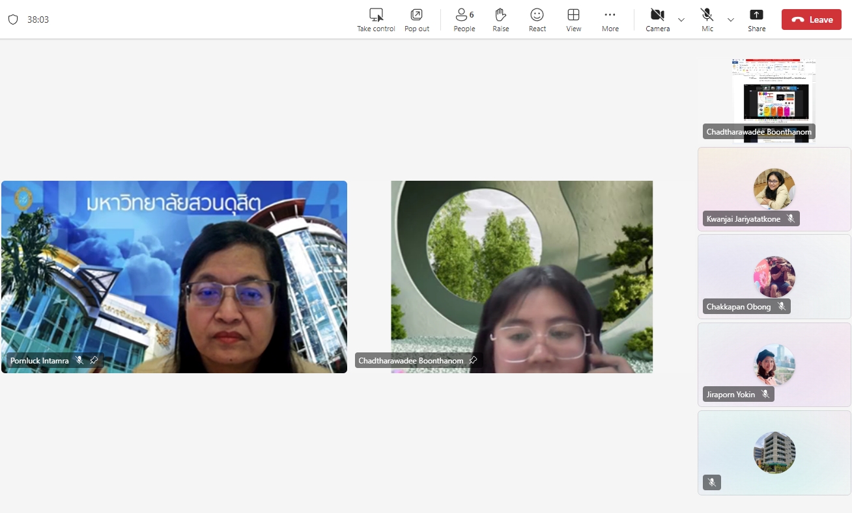Click Chakkapan Obong's profile avatar

[x=774, y=276]
